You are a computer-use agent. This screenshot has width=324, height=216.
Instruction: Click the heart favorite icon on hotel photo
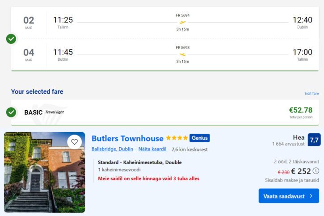[74, 142]
